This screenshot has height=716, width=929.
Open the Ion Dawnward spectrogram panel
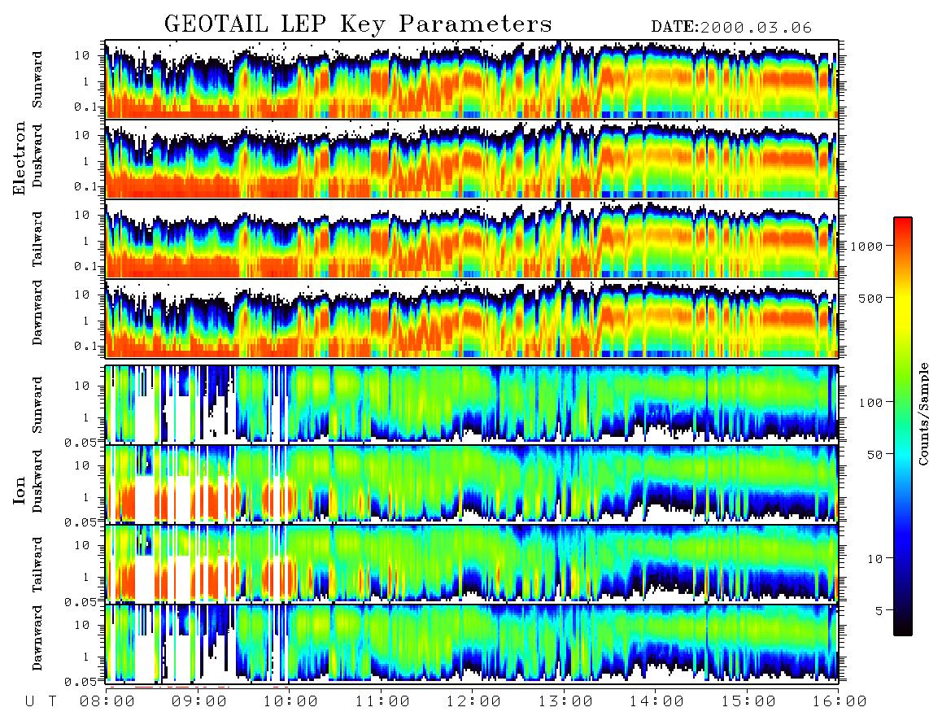pyautogui.click(x=472, y=643)
